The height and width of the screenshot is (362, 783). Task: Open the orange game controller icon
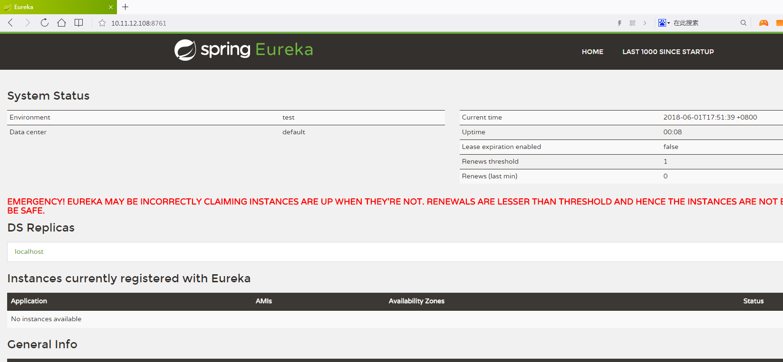[x=764, y=23]
